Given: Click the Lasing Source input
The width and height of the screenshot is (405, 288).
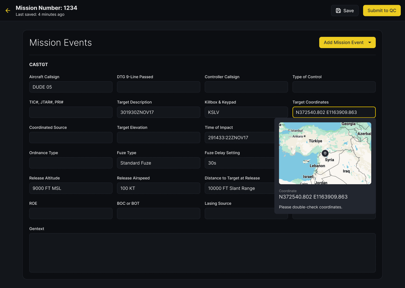Looking at the screenshot, I should [x=240, y=213].
